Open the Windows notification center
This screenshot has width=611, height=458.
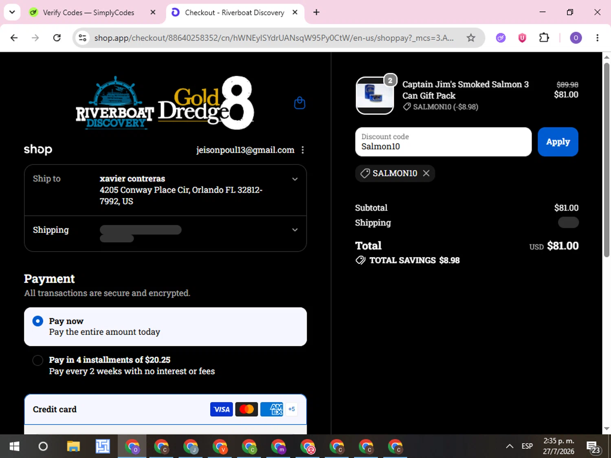click(593, 447)
